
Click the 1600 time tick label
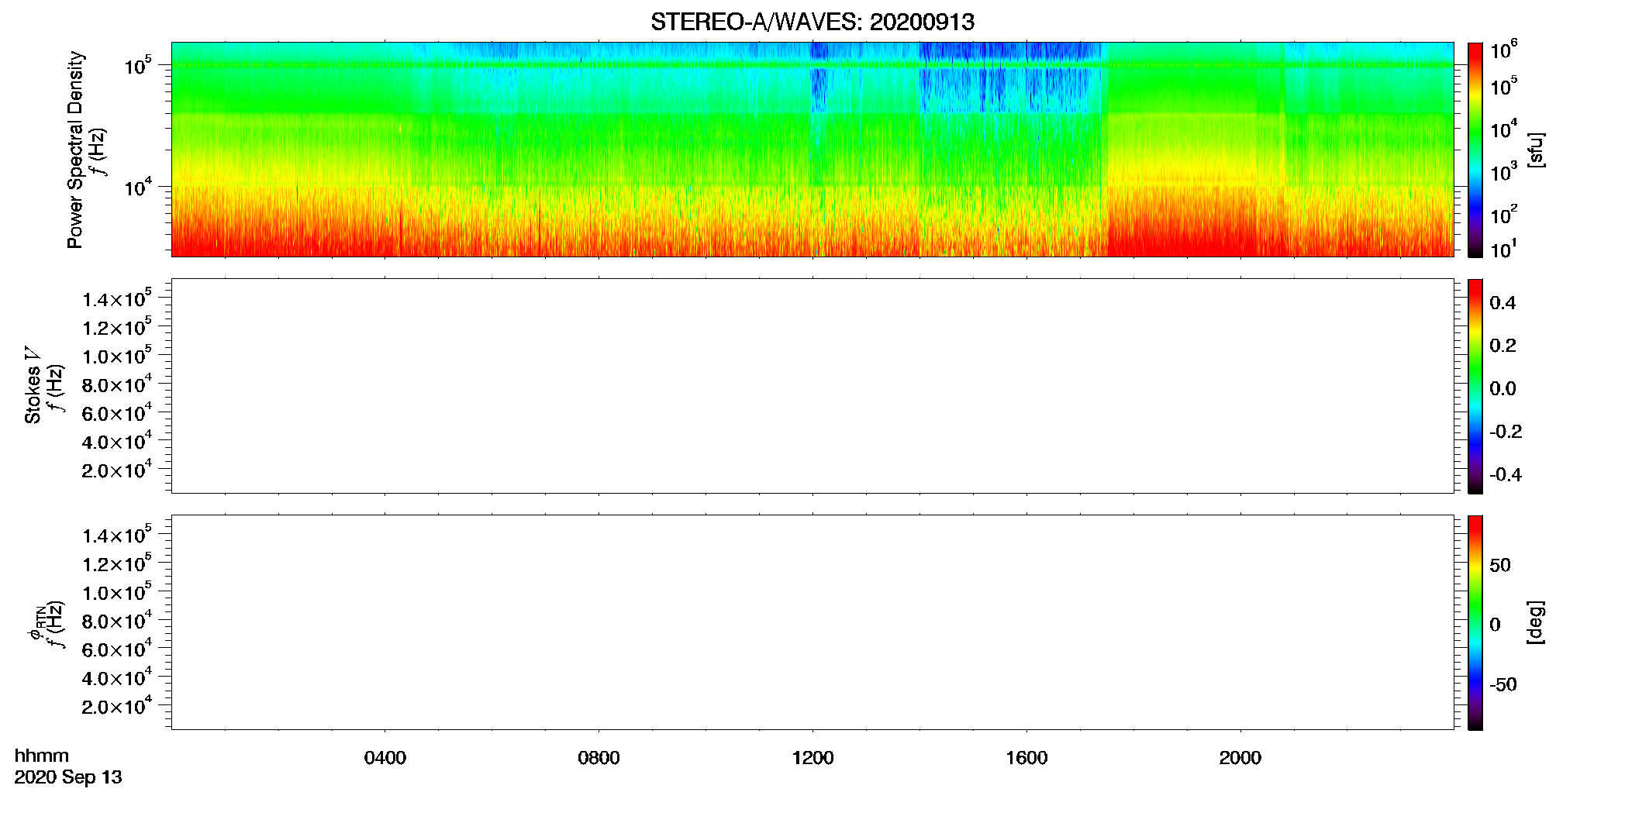click(x=1026, y=758)
